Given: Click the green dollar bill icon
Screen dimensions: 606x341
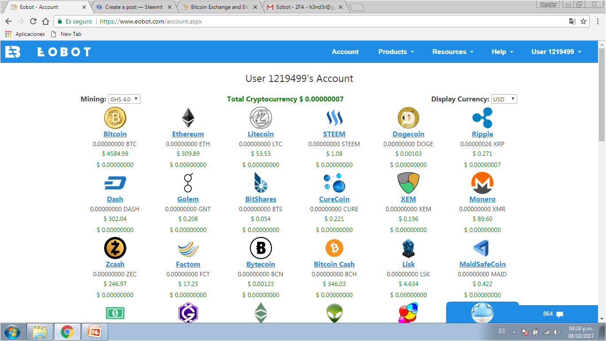Looking at the screenshot, I should (115, 313).
